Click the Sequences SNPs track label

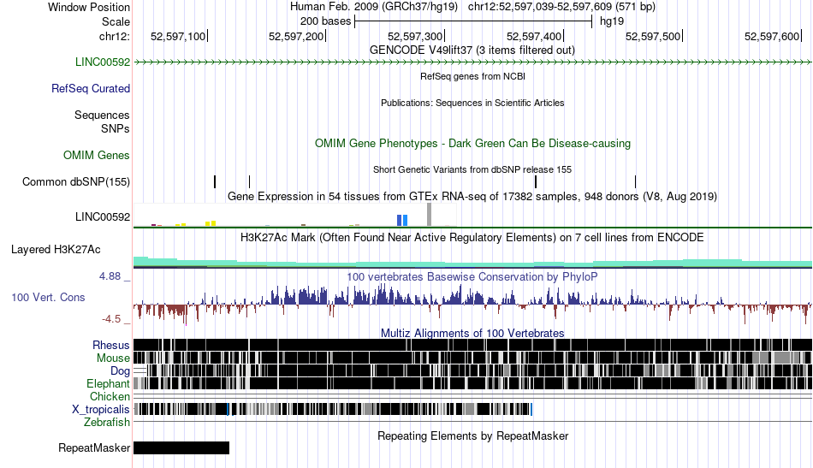[x=102, y=121]
